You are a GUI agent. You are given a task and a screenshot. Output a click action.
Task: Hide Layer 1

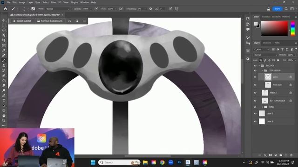255,122
